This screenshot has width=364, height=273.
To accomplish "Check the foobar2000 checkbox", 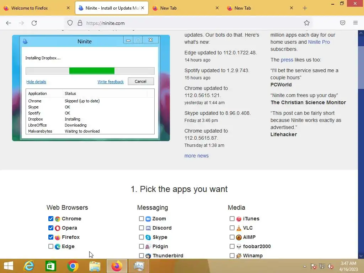I will pyautogui.click(x=232, y=247).
